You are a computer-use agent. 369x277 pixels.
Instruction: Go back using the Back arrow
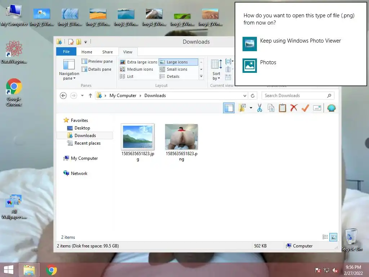63,96
